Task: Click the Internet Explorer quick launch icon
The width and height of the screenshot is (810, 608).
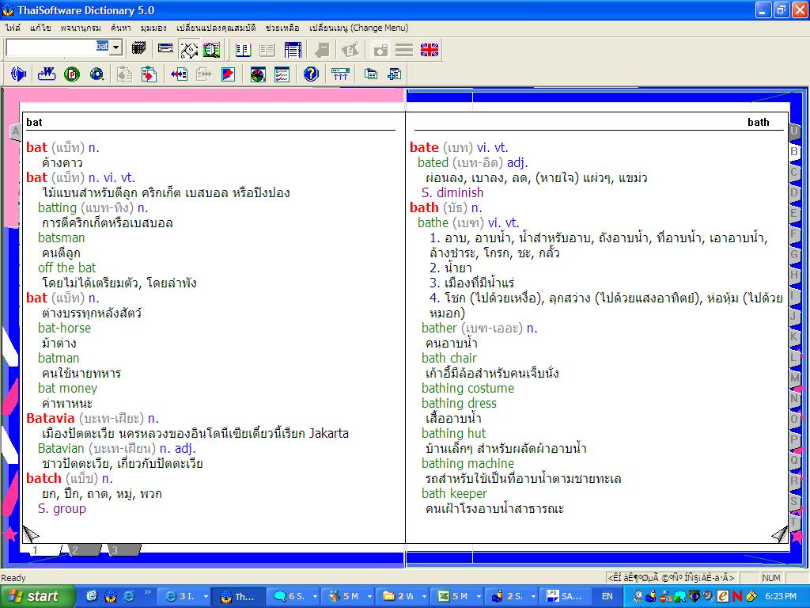Action: [128, 596]
